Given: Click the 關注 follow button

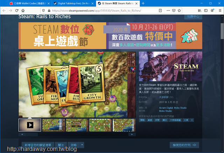Looking at the screenshot, I should click(x=61, y=145).
